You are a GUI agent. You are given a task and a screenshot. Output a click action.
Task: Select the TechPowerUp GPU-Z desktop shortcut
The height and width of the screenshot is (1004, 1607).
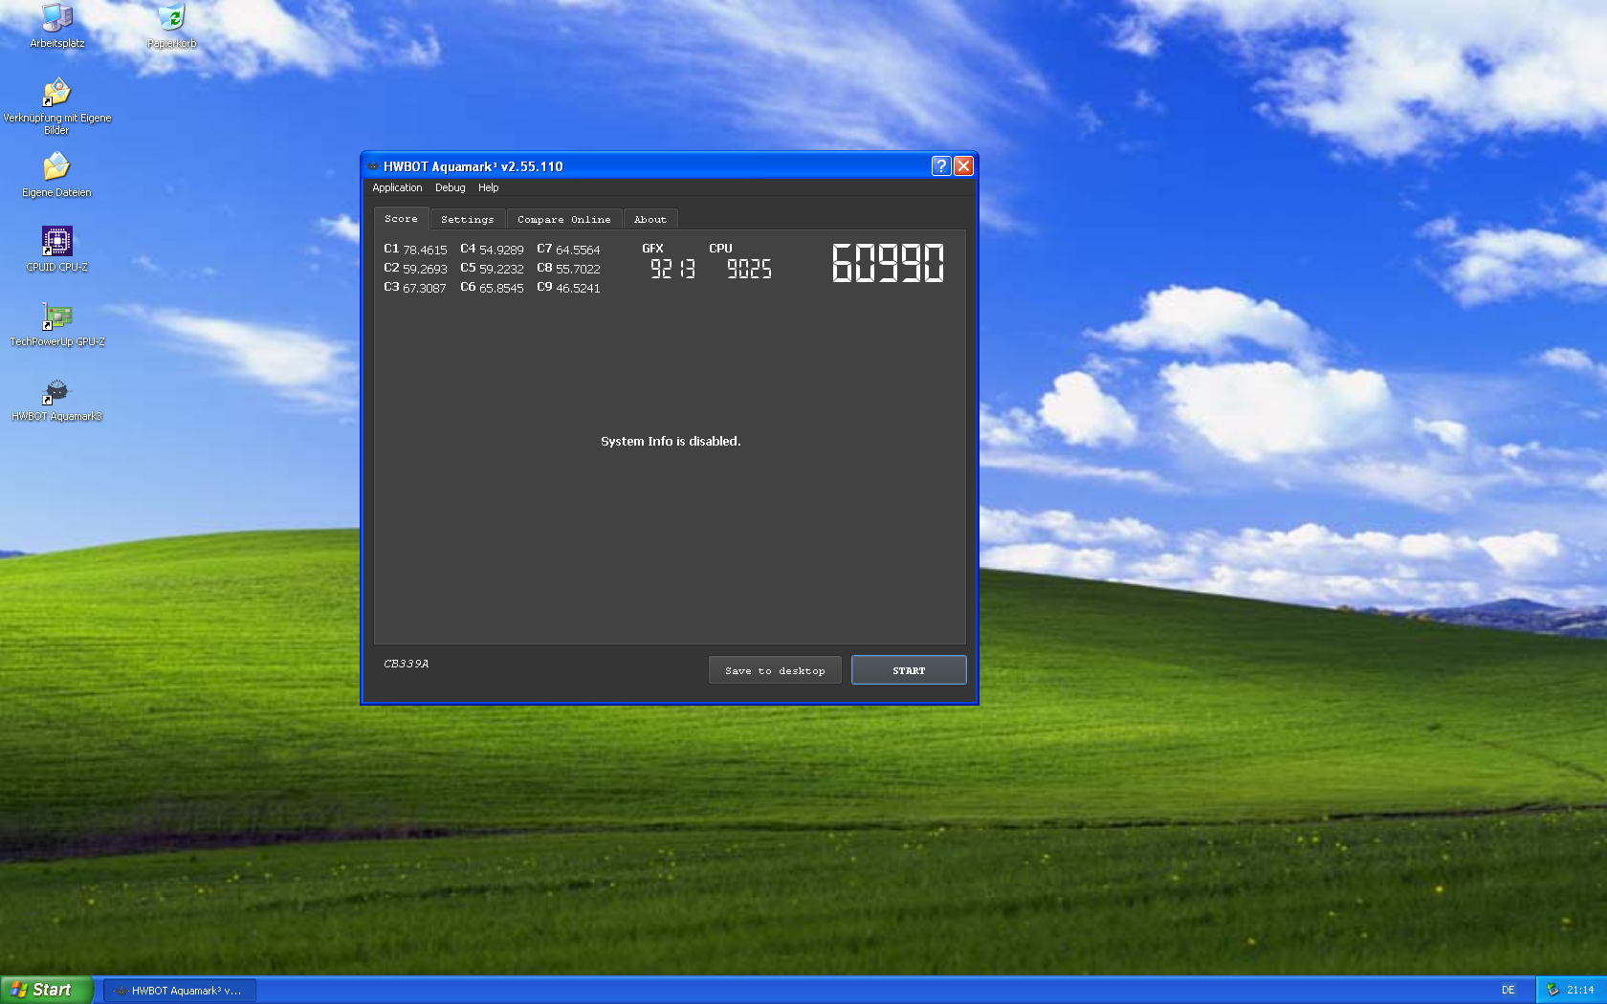coord(57,324)
